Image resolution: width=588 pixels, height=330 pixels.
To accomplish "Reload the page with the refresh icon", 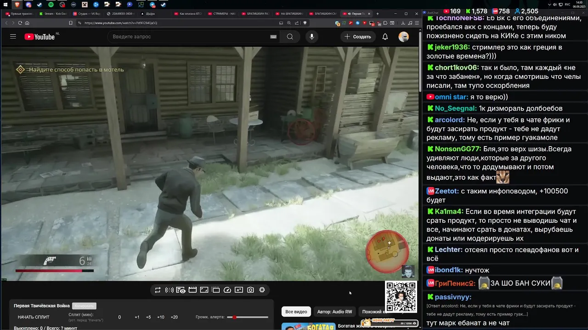I will pyautogui.click(x=20, y=23).
